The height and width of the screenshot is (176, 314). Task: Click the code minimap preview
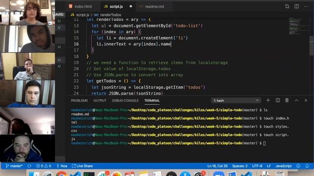point(298,26)
